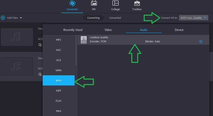Open the MV module icon
This screenshot has height=116, width=213.
94,3
